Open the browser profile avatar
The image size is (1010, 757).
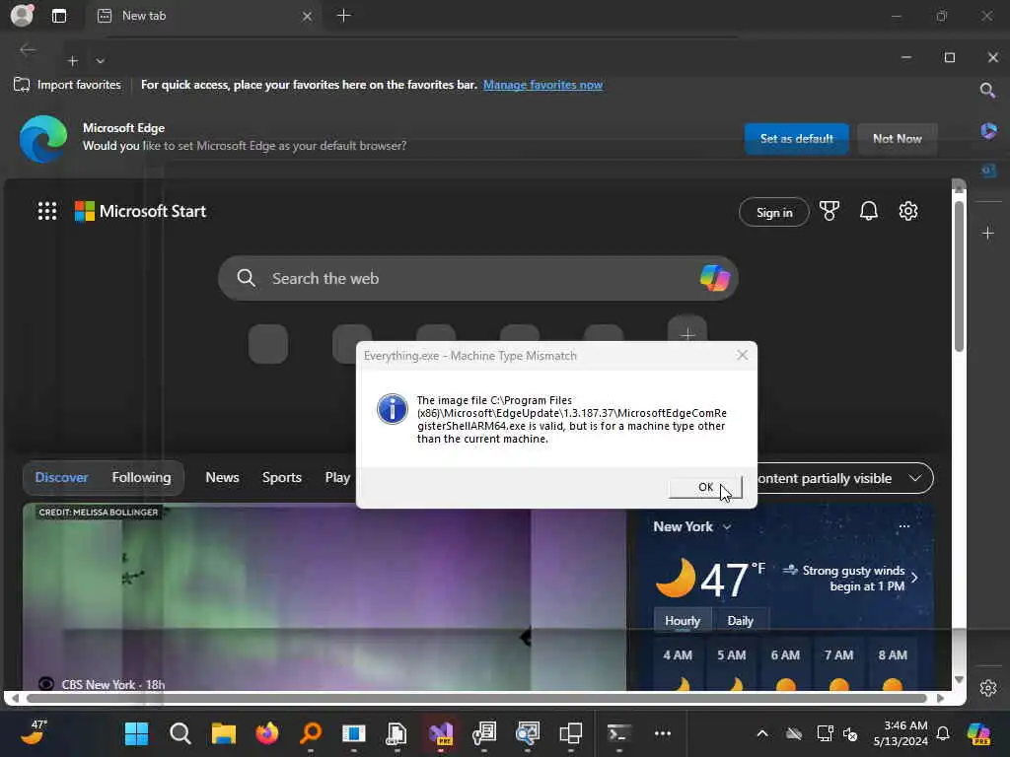pos(22,15)
